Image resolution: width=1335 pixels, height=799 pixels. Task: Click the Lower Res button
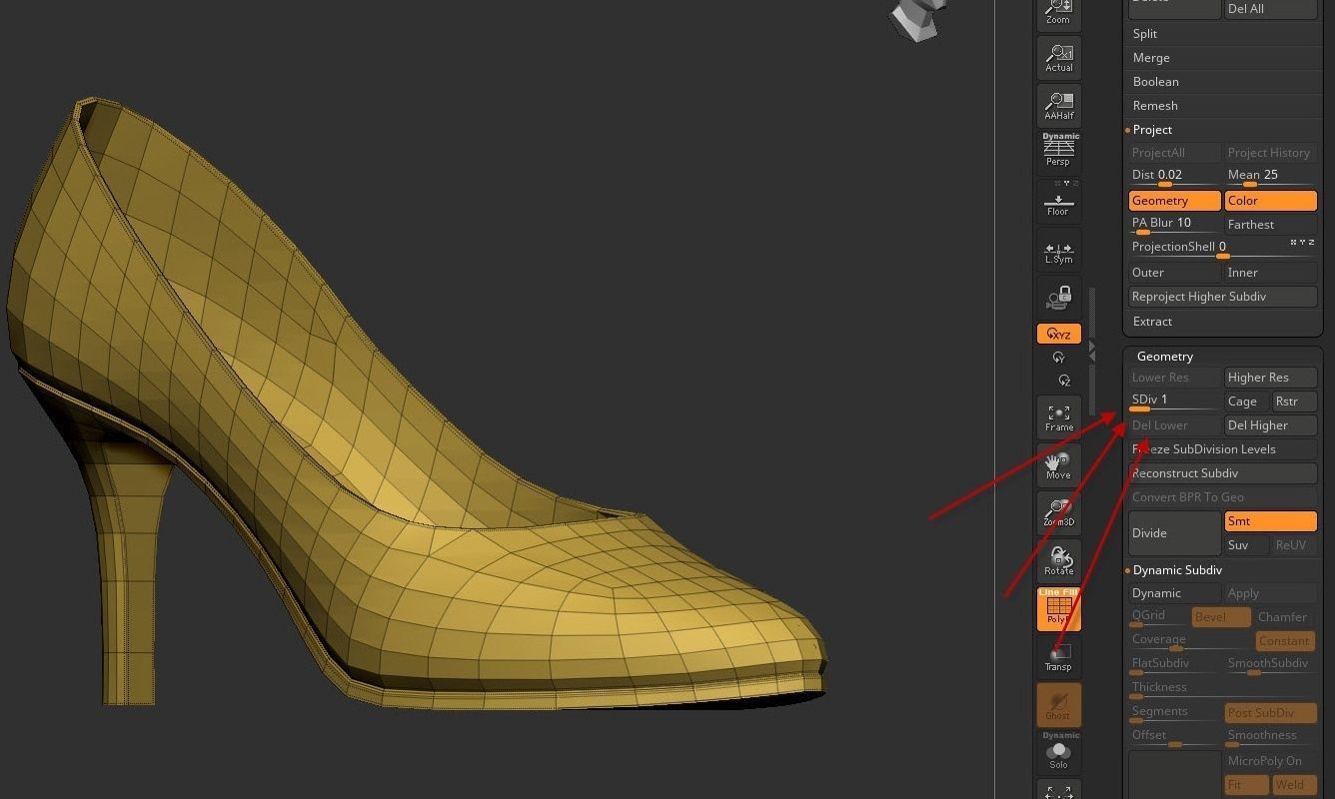point(1175,378)
